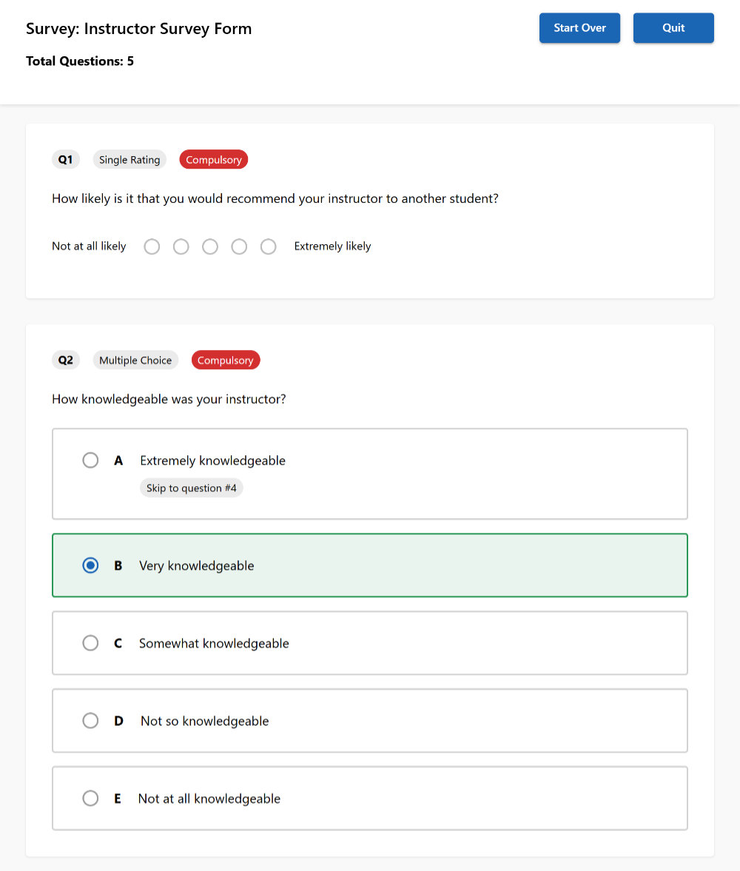Deselect option B Very knowledgeable
Image resolution: width=740 pixels, height=871 pixels.
(x=90, y=565)
